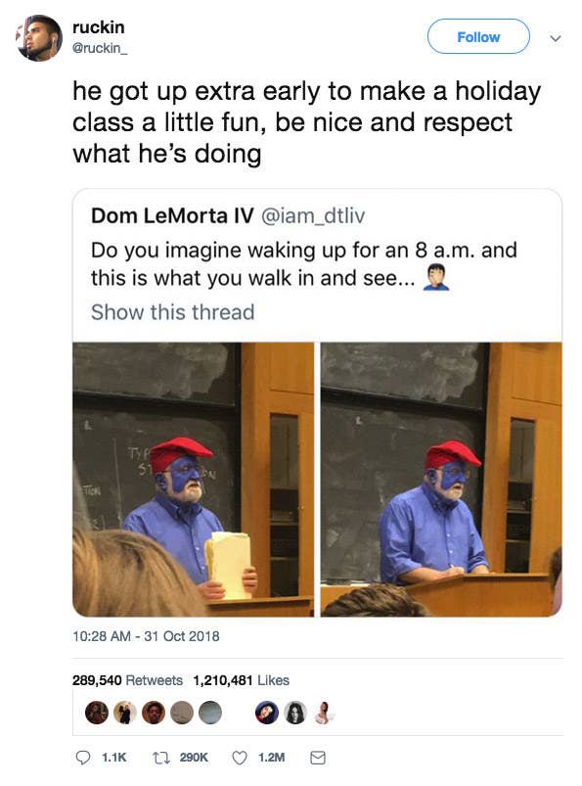Like the tweet with the heart icon
582x786 pixels.
(x=240, y=758)
